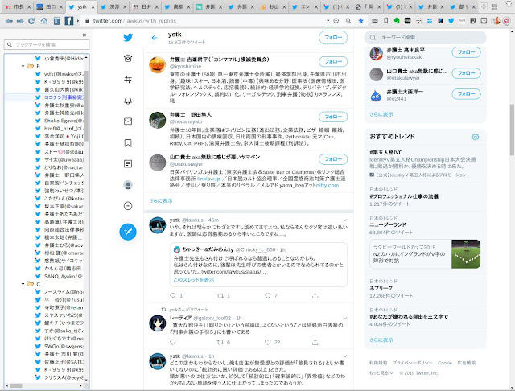Screen dimensions: 515x391
Task: Reply to the レーティア tweet
Action: tap(173, 342)
